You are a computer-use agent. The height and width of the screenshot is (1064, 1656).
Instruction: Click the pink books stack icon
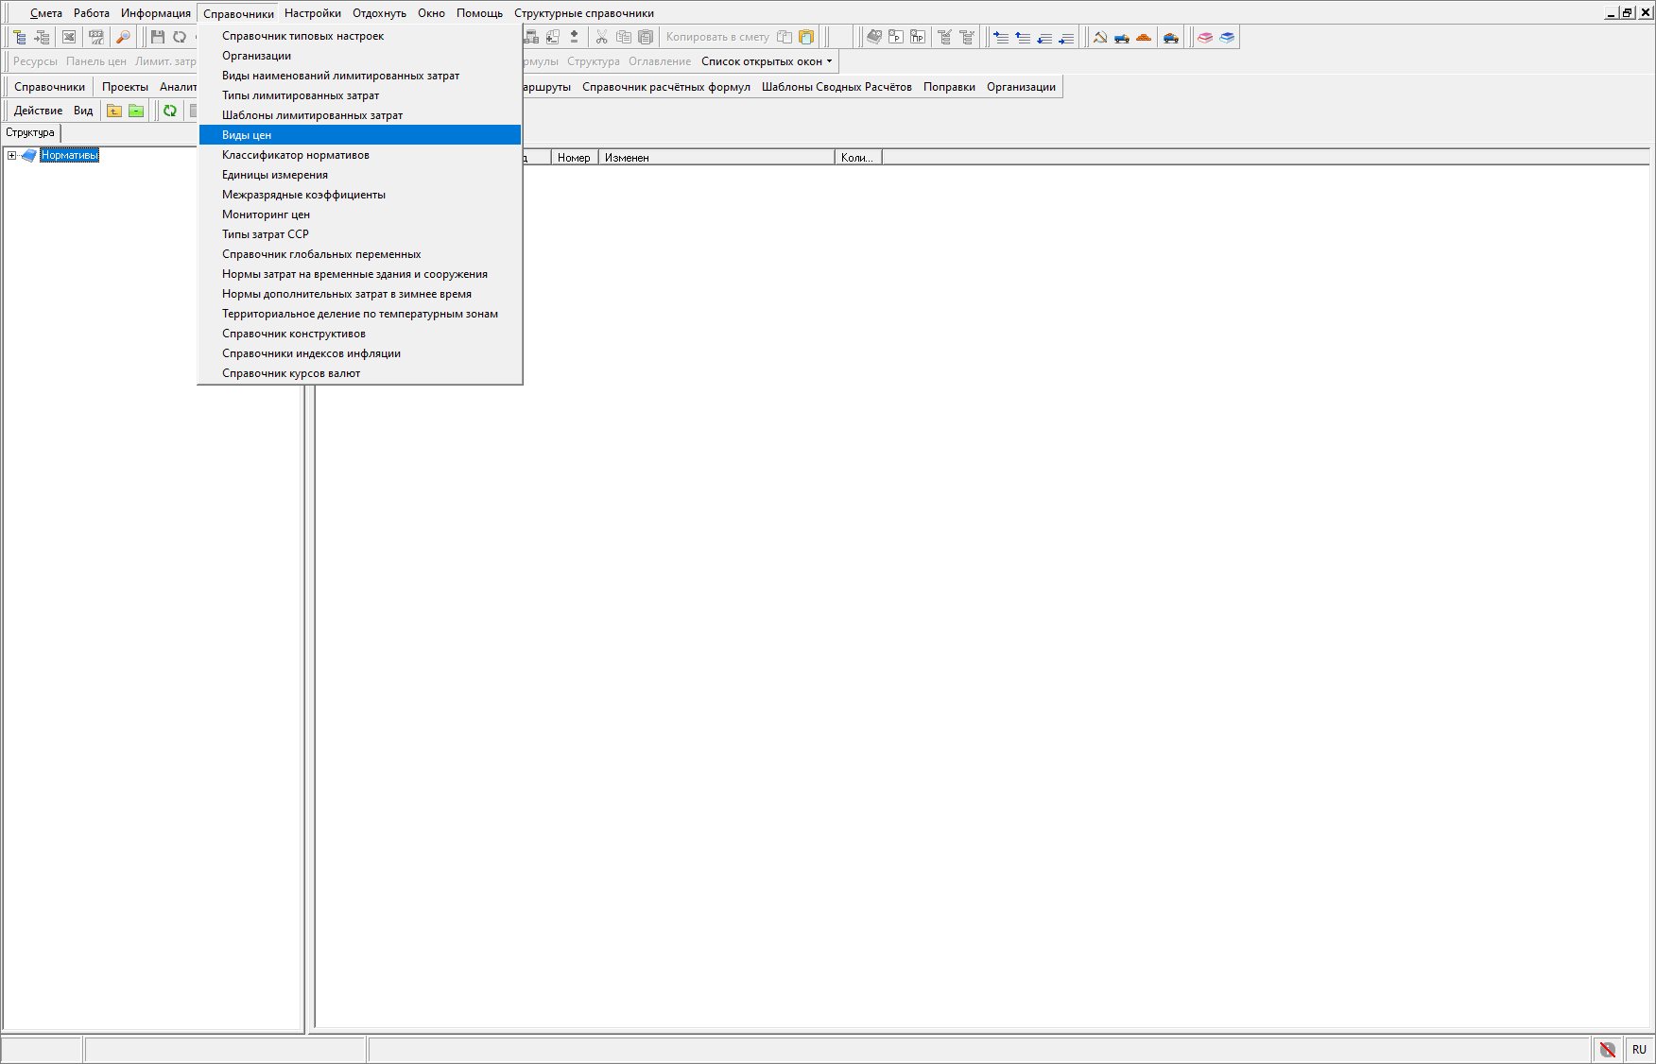[1205, 37]
